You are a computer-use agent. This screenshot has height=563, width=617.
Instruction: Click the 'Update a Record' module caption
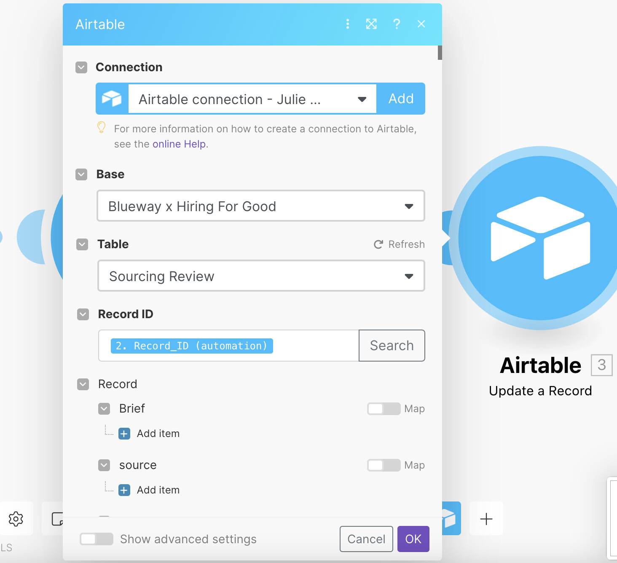coord(540,391)
